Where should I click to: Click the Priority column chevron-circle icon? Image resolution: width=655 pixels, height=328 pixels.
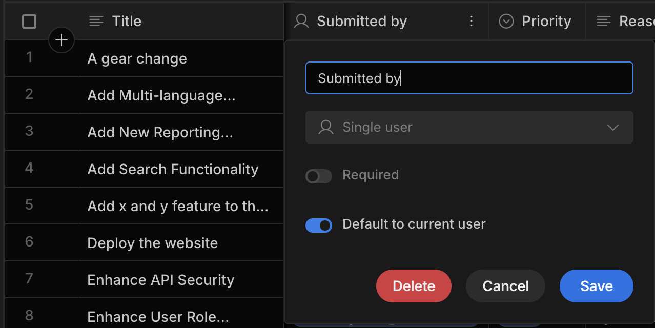(x=506, y=21)
